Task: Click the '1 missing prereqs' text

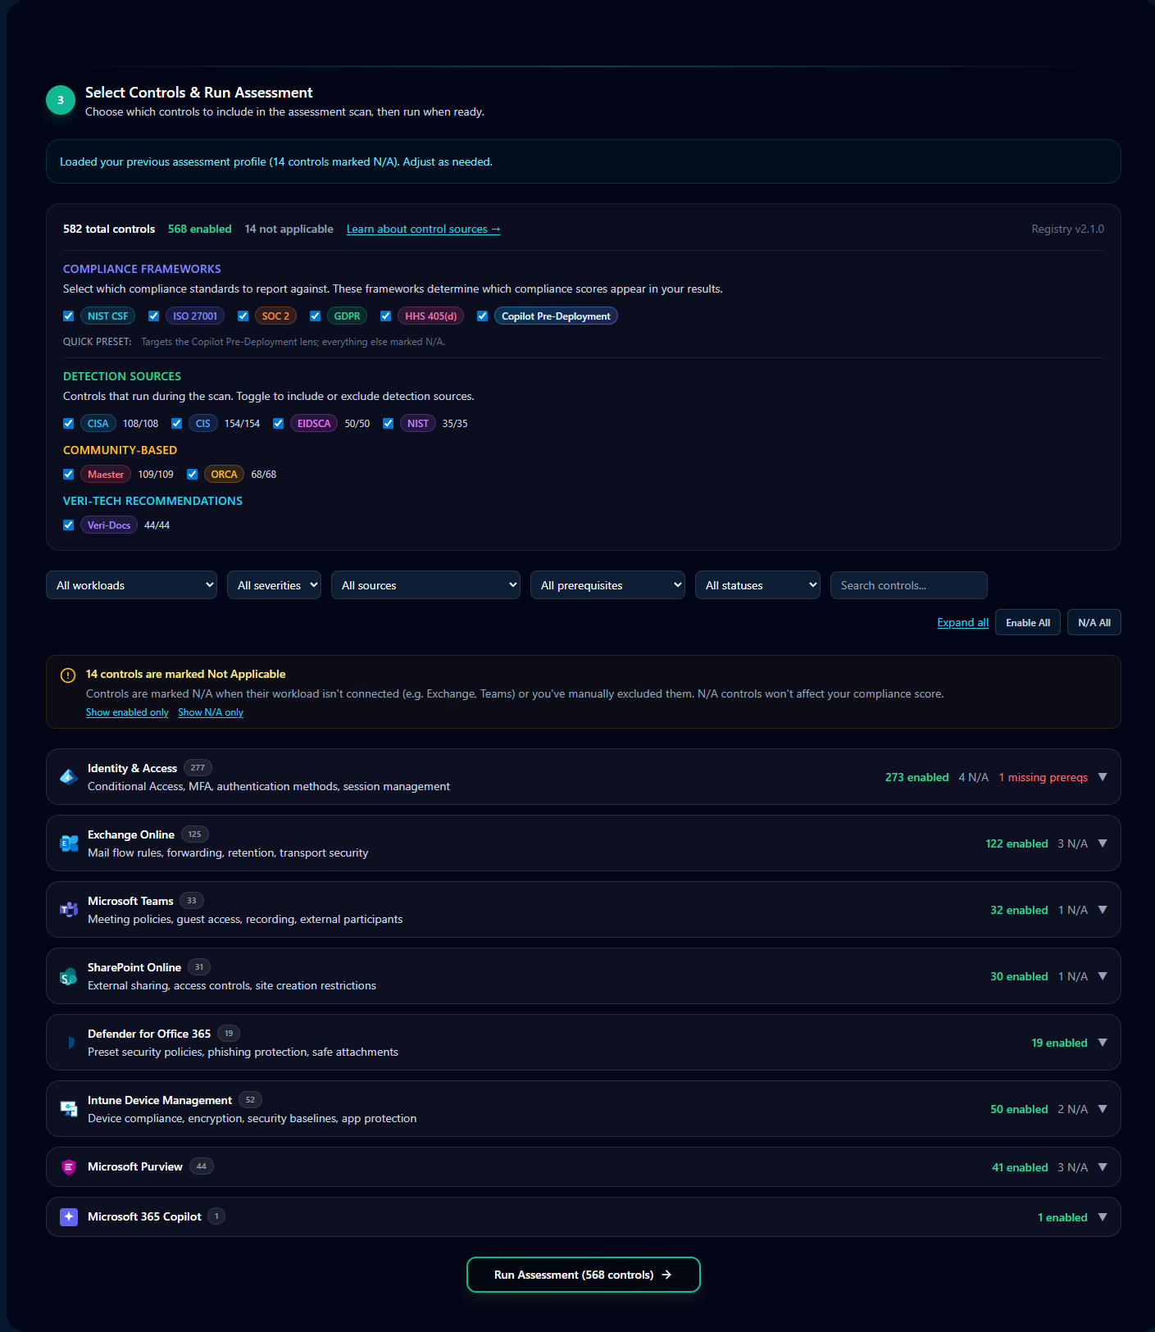Action: coord(1043,777)
